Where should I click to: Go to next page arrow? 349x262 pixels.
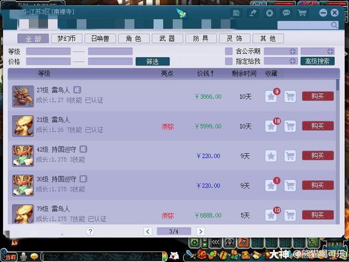click(x=200, y=231)
